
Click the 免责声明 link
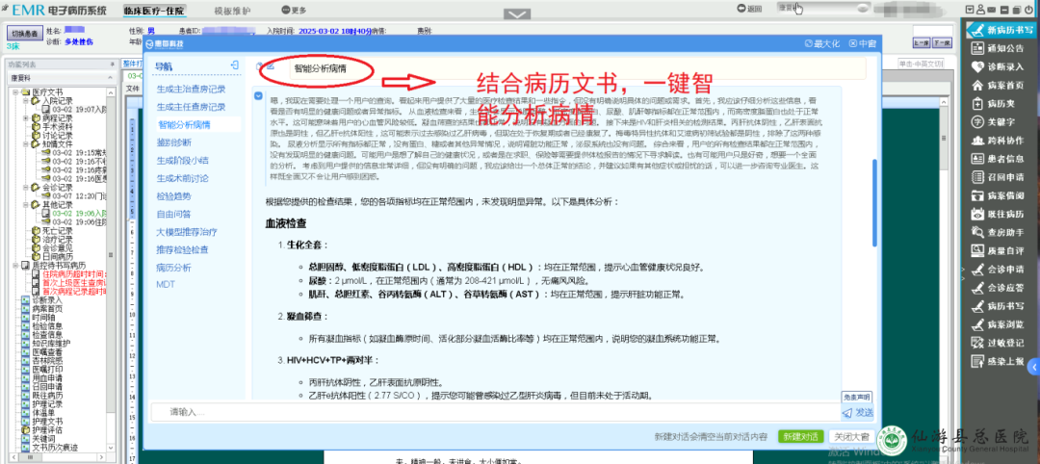(856, 397)
